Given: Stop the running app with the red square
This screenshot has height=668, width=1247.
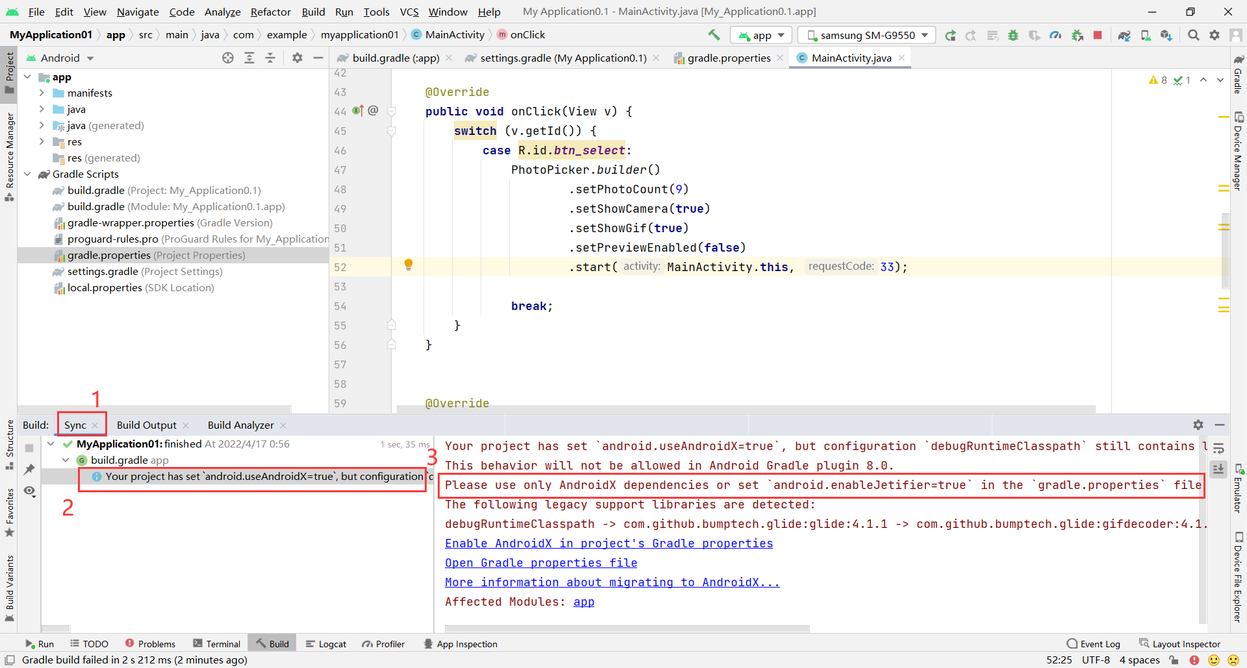Looking at the screenshot, I should [x=1098, y=35].
